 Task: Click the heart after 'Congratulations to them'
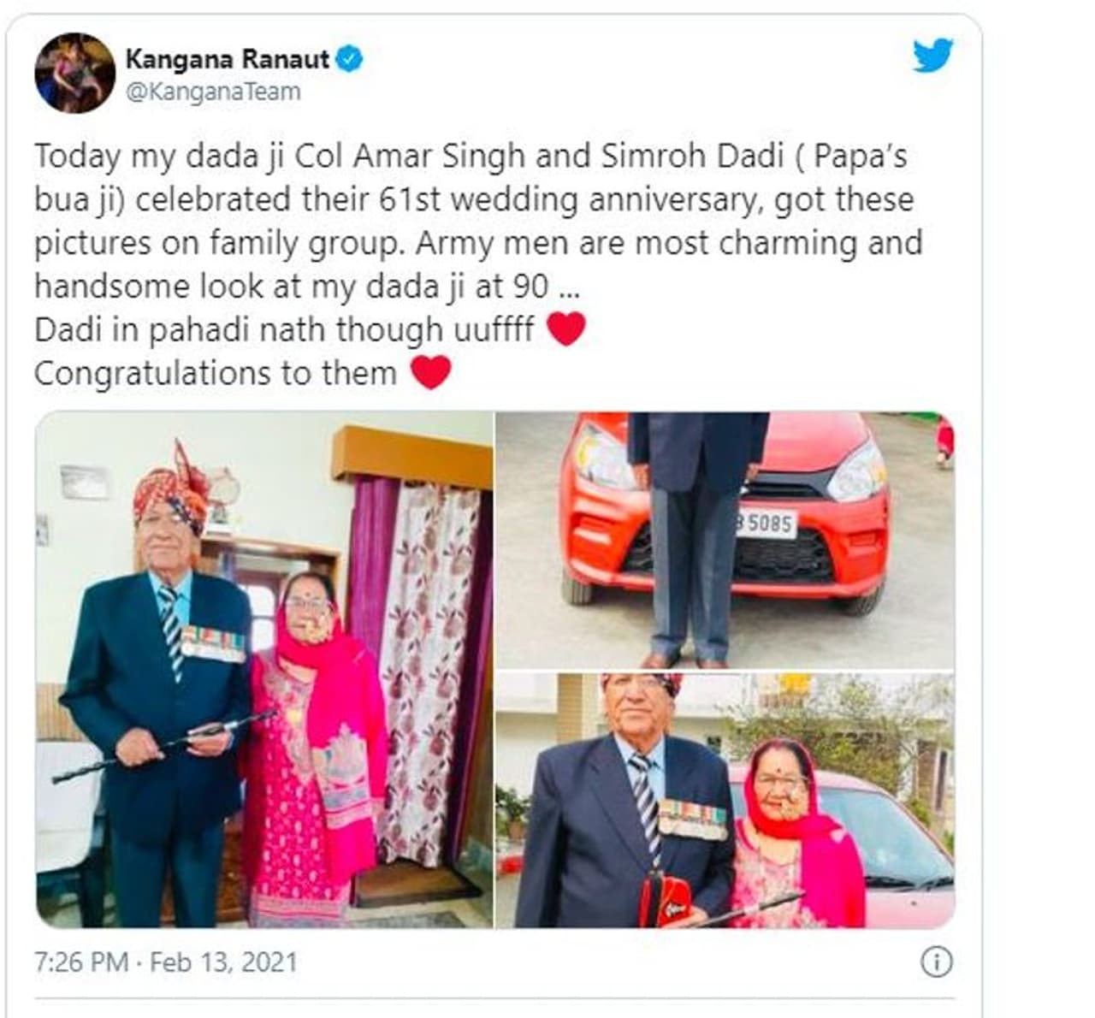pos(431,372)
